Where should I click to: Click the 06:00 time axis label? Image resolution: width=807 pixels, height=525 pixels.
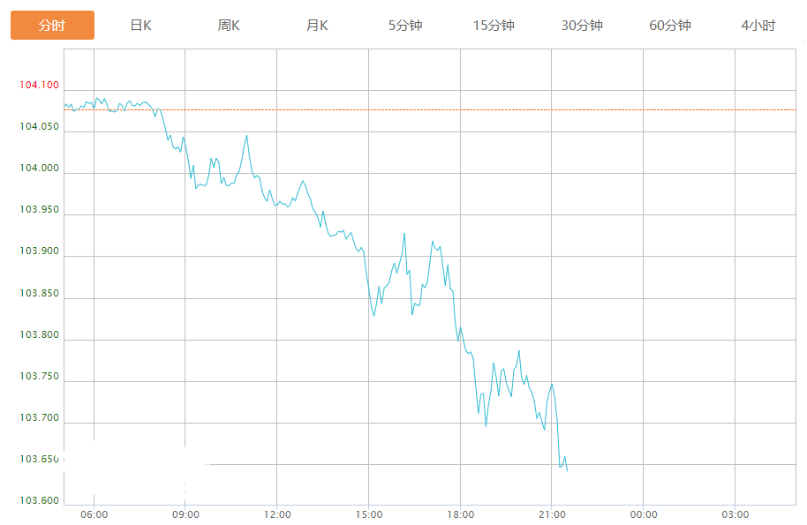[94, 514]
